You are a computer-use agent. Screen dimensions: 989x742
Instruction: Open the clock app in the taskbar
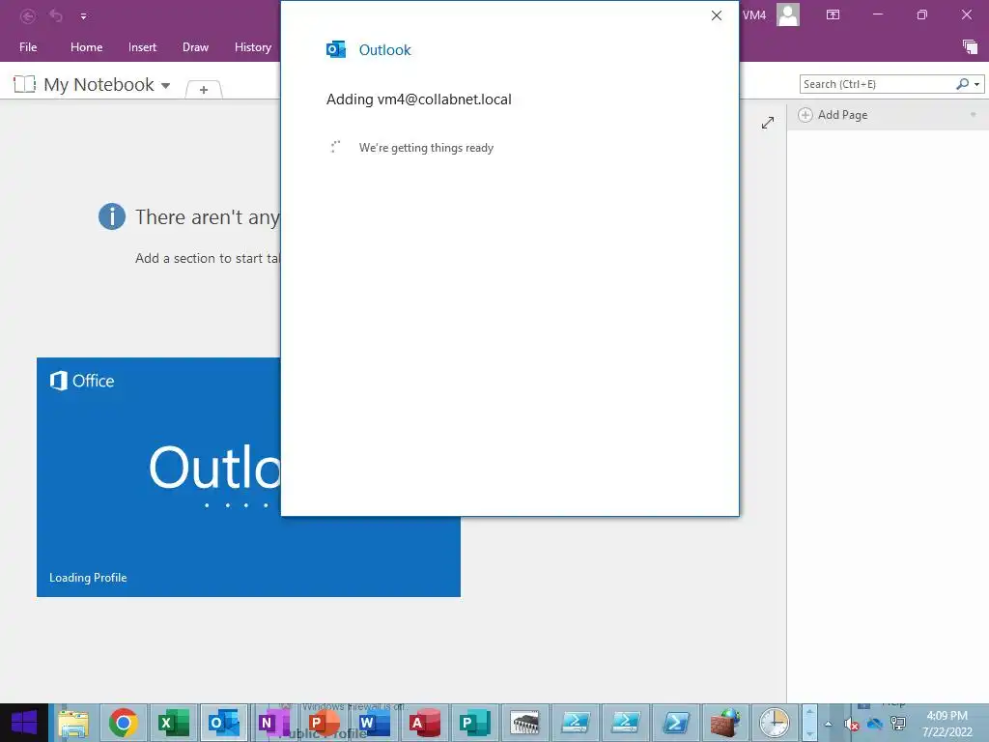[x=774, y=723]
